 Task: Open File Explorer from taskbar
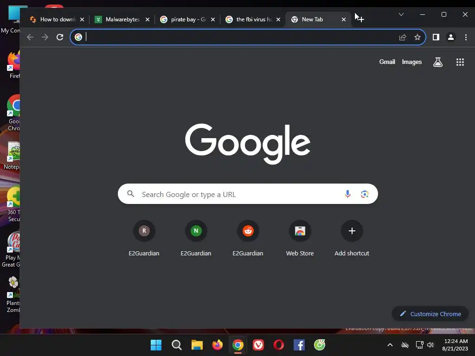pos(197,345)
